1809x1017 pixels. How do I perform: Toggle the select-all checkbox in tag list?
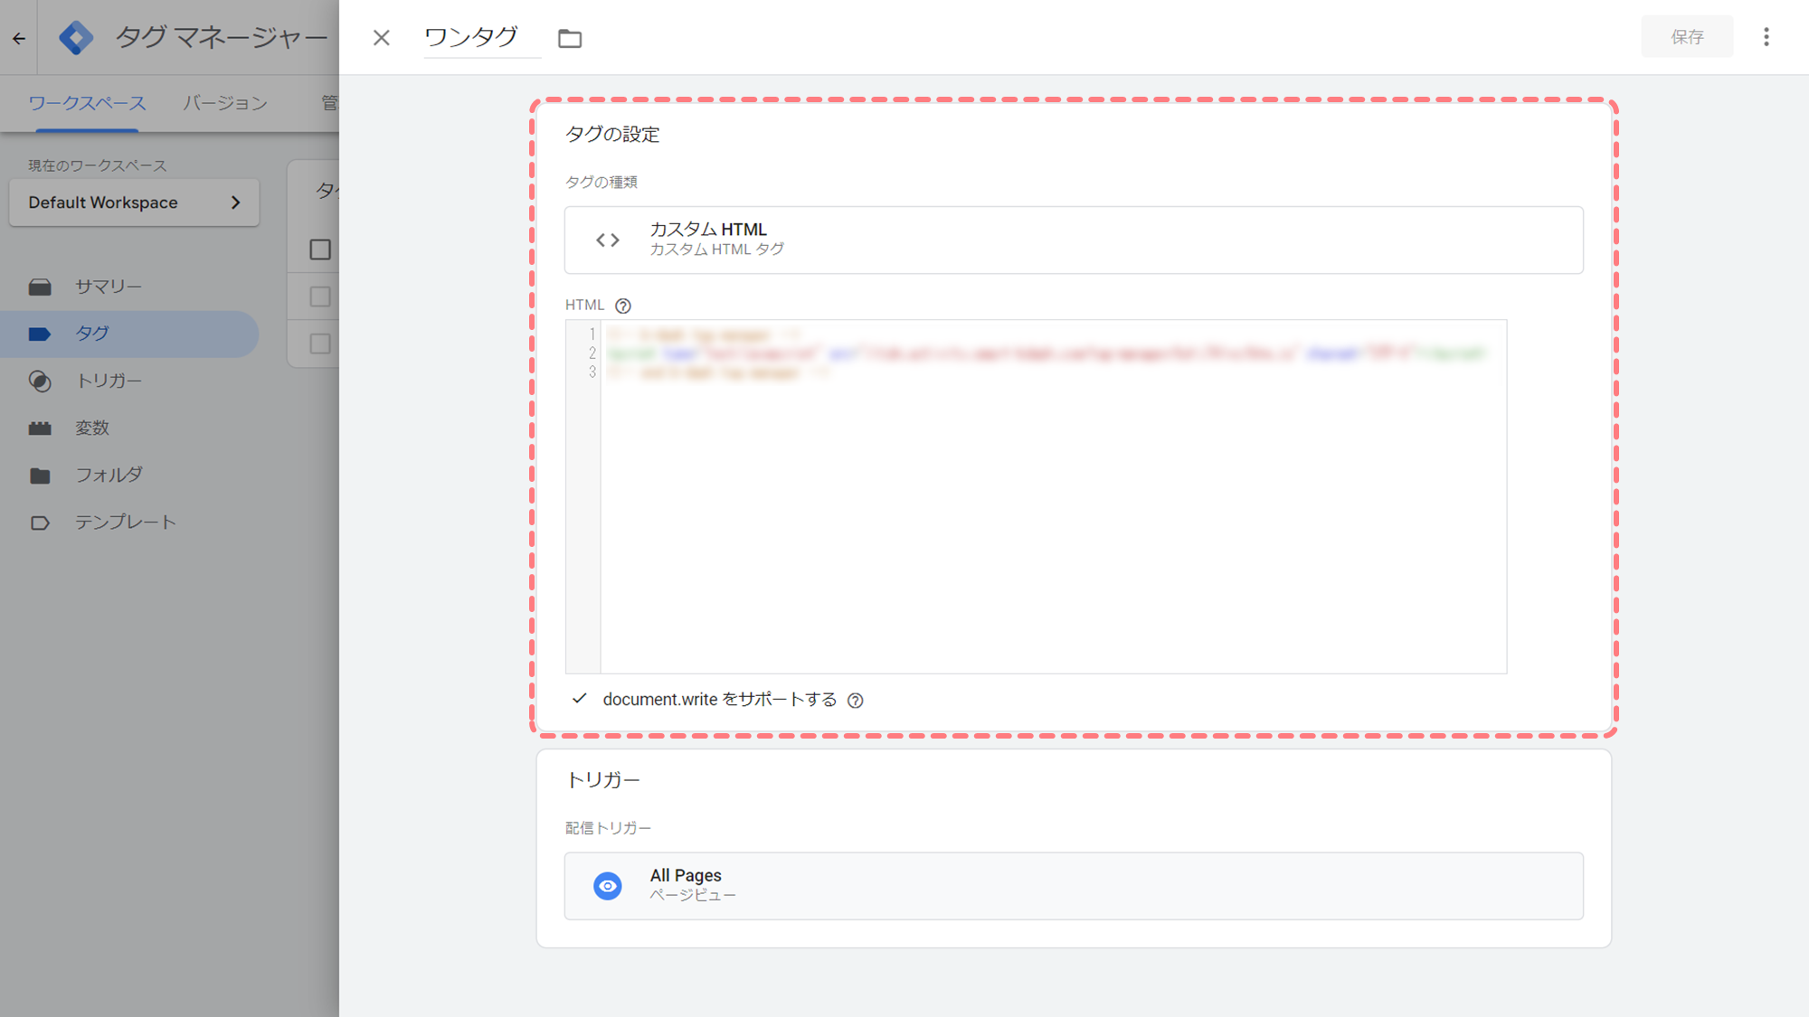tap(320, 250)
